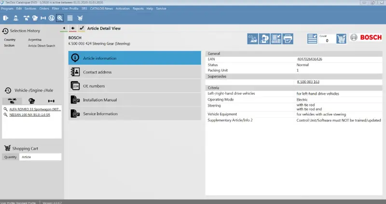Click the Selection History clock icon
Viewport: 386px width, 204px height.
click(5, 31)
